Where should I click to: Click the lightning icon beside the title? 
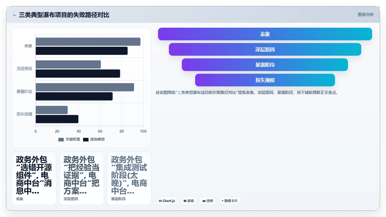(14, 15)
